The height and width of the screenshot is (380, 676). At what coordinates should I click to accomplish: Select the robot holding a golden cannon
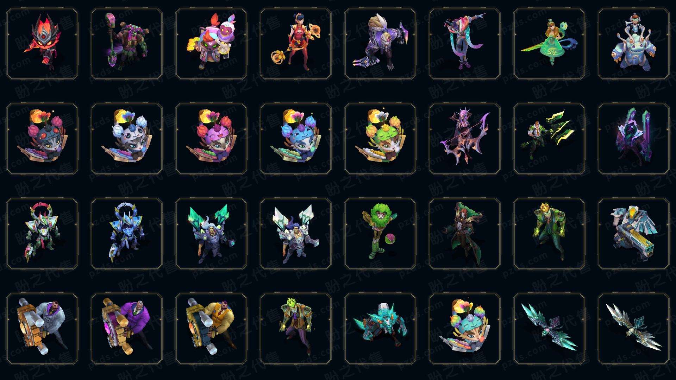pos(634,234)
